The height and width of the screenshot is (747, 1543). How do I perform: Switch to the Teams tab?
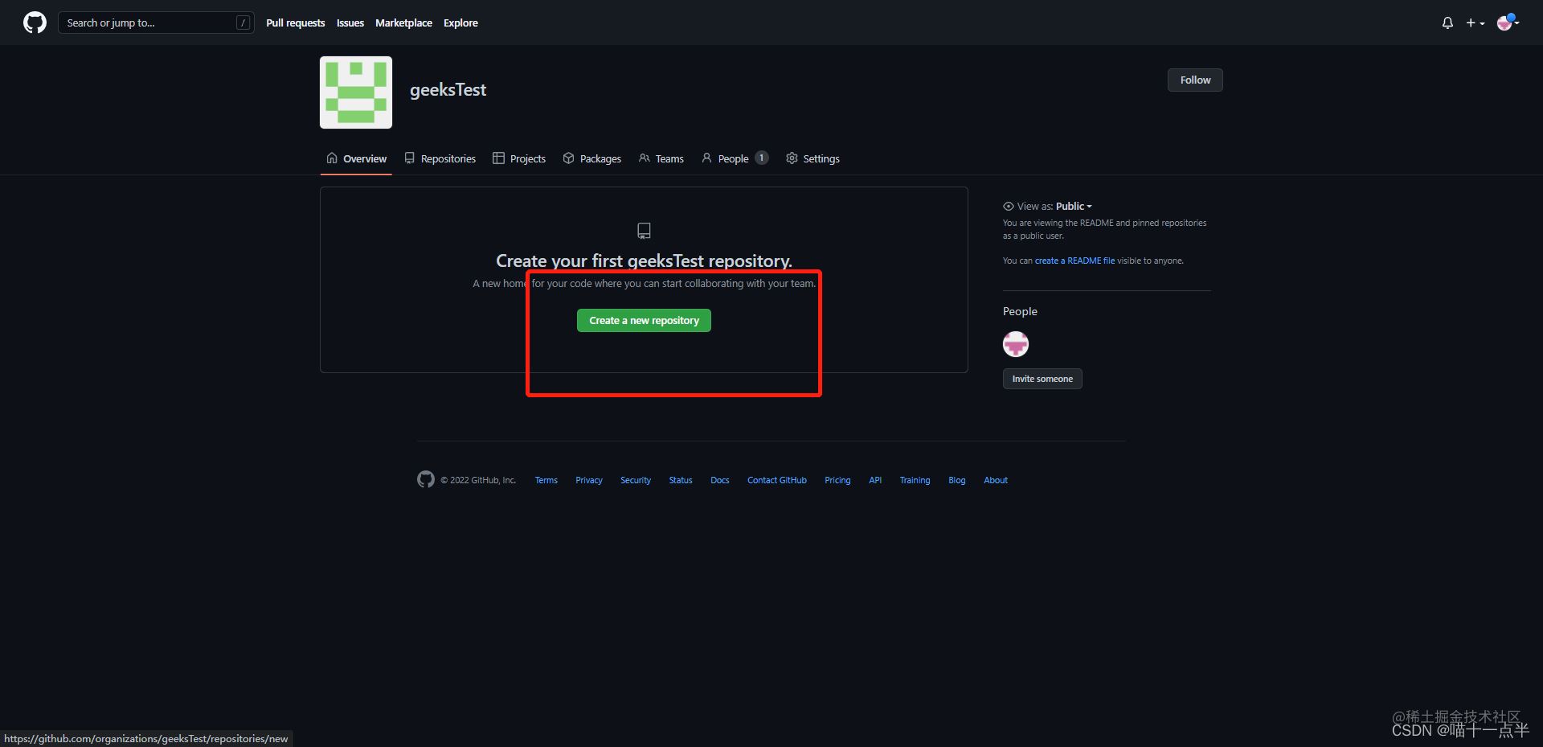point(661,158)
